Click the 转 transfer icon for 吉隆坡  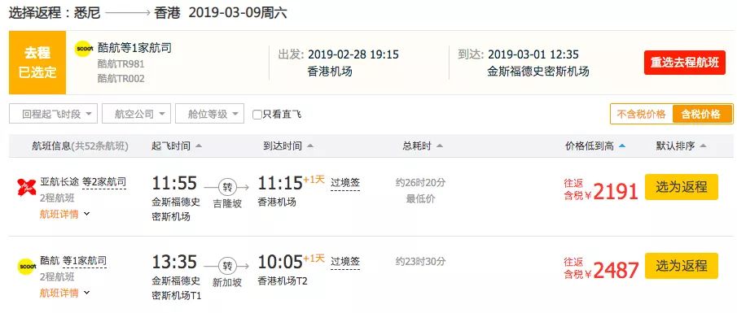[x=227, y=187]
